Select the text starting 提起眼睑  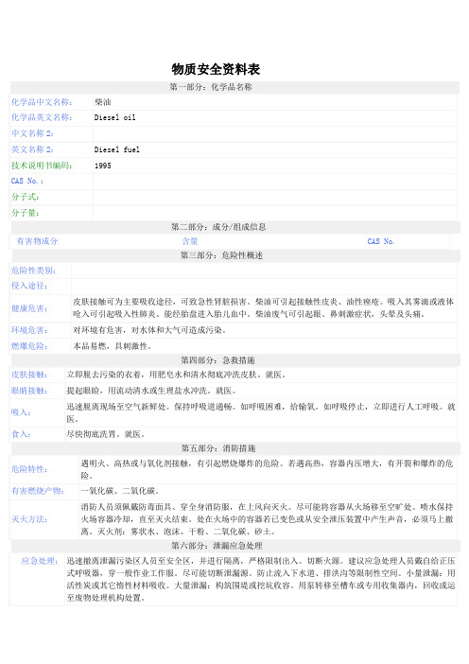tap(151, 391)
